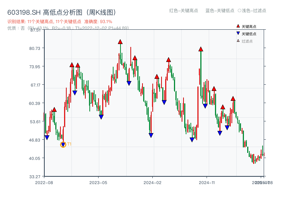Viewport: 293px width, 220px height.
Task: Click the blue low marker near 46.83 level
Action: coord(192,140)
